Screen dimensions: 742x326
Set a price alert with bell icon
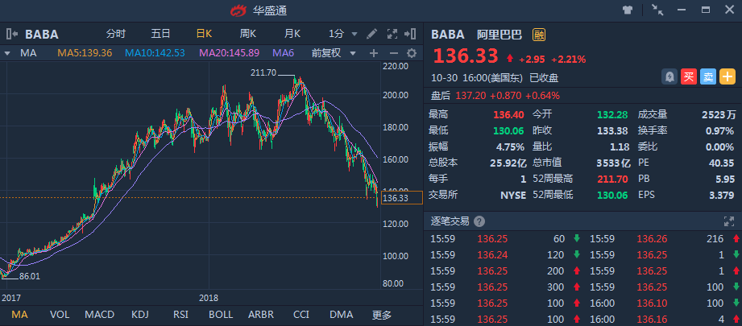click(x=669, y=76)
